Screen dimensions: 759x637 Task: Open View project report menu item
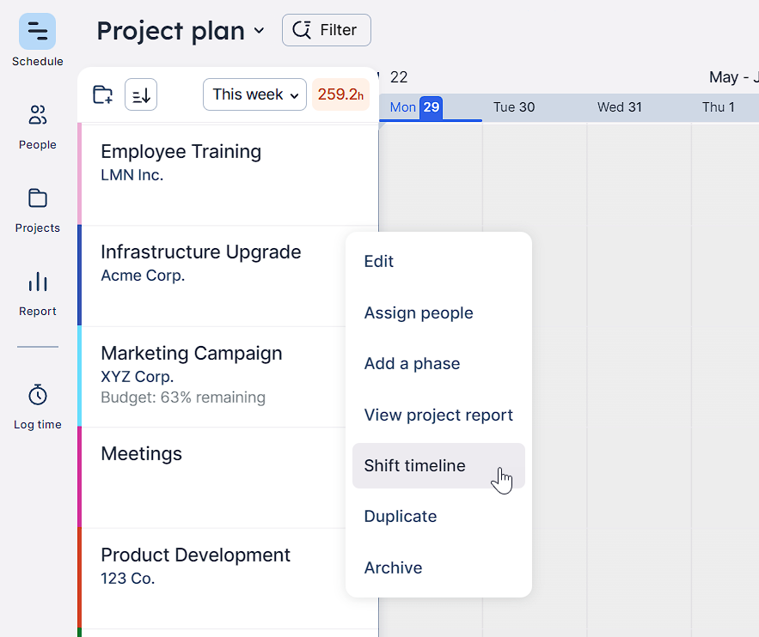coord(438,416)
